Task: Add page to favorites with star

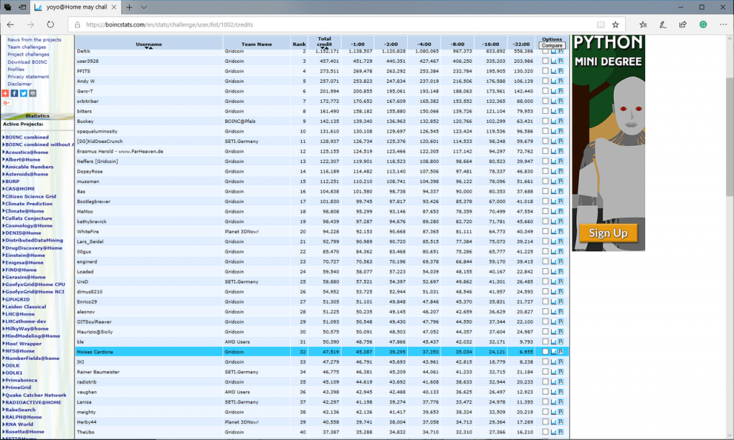Action: (x=615, y=25)
